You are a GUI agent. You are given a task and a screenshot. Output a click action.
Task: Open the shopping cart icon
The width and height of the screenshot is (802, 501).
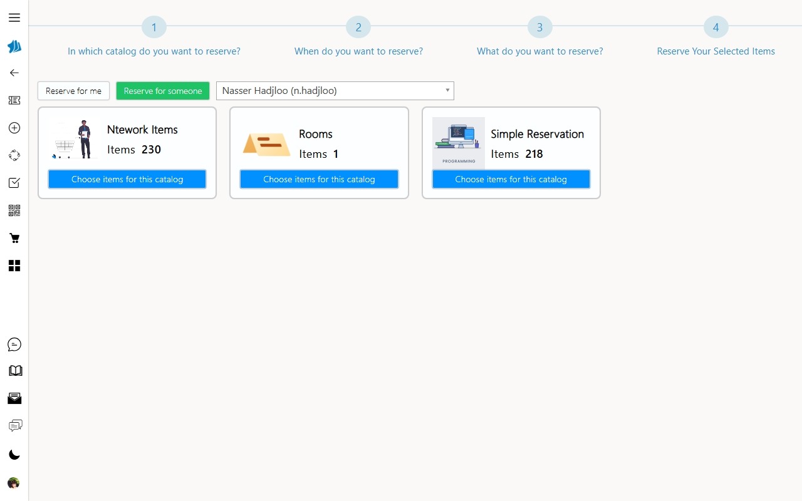pos(14,238)
